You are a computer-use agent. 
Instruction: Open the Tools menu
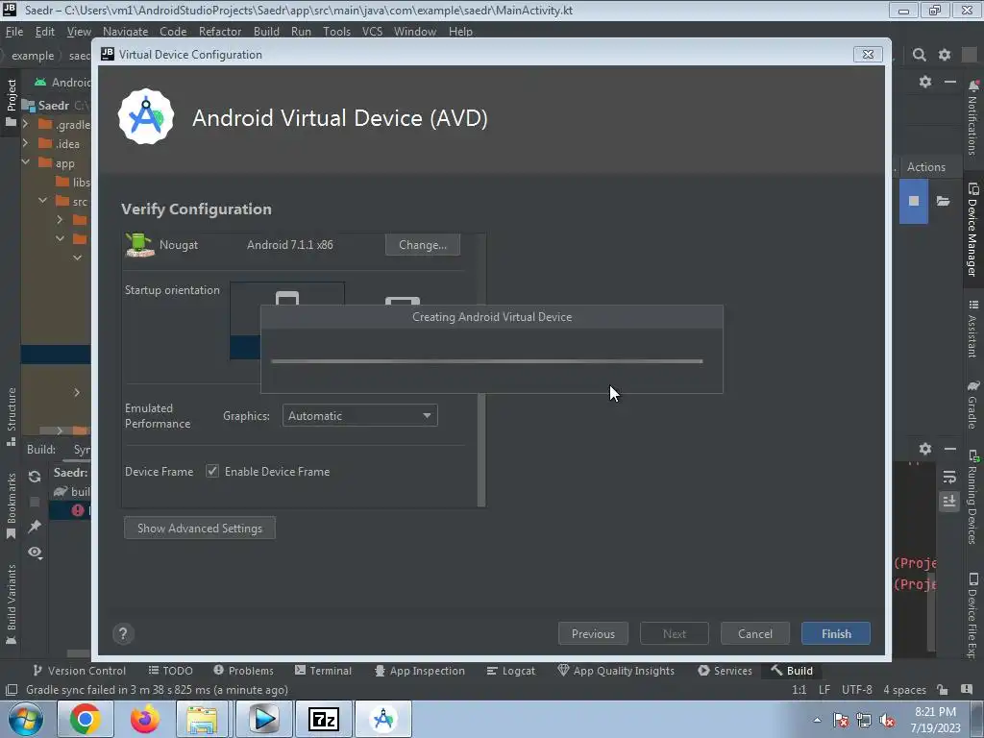tap(336, 32)
